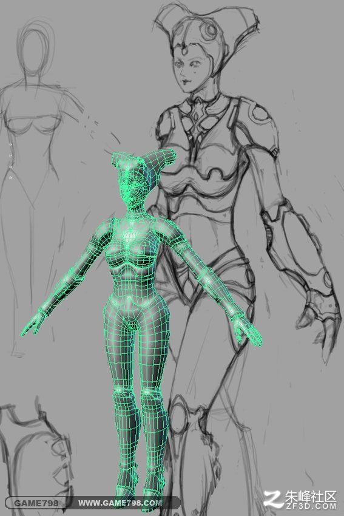Viewport: 344px width, 516px height.
Task: Pick the wireframe model's right hand
Action: [x=33, y=324]
